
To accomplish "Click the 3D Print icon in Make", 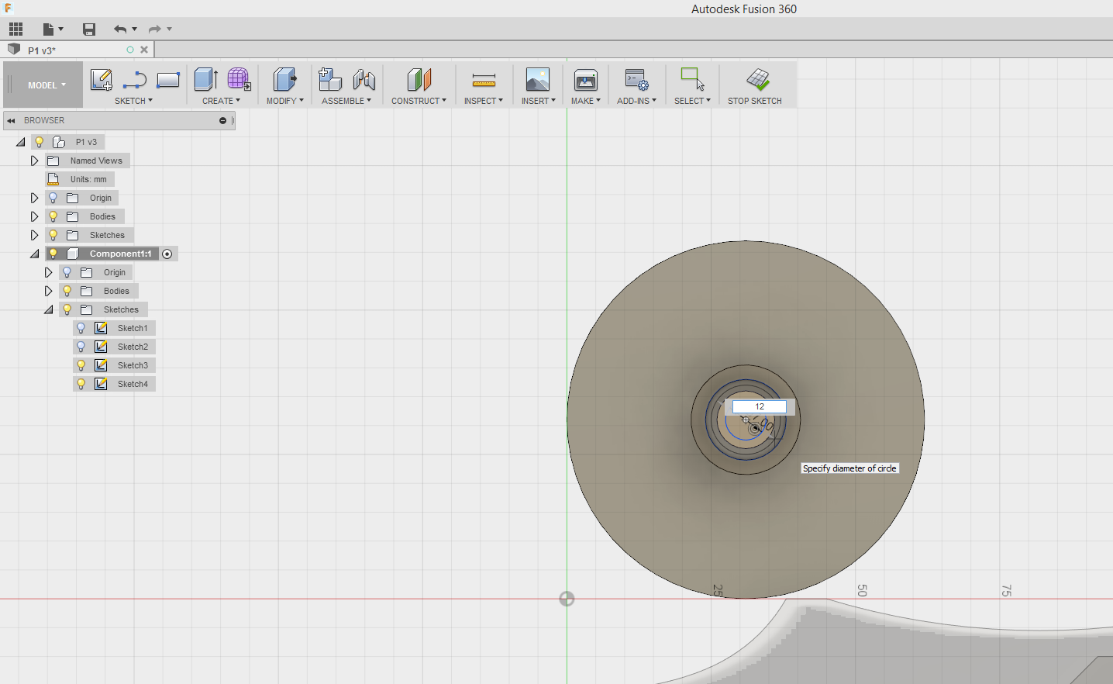I will [x=585, y=80].
